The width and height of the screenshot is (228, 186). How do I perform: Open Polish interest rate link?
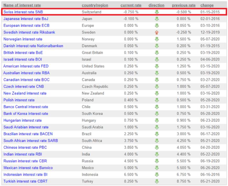pyautogui.click(x=19, y=100)
